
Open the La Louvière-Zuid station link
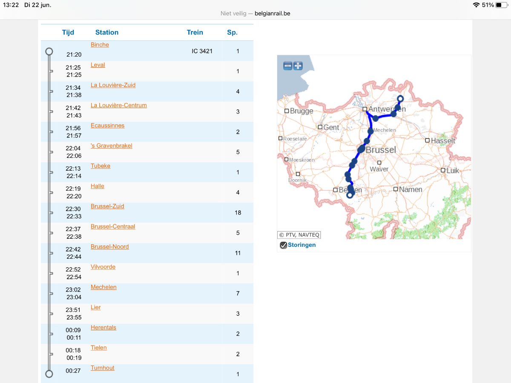pyautogui.click(x=113, y=85)
